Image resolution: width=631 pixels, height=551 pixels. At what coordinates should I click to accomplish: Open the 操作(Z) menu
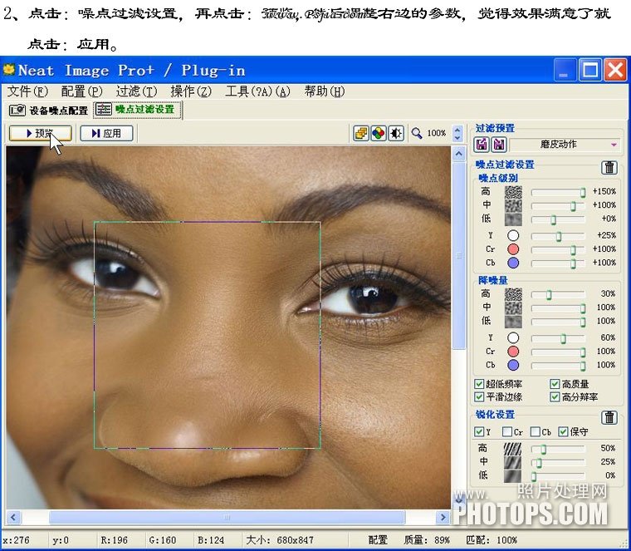point(191,91)
